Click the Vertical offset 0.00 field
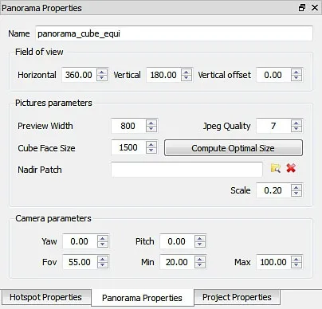This screenshot has height=309, width=322. pyautogui.click(x=273, y=75)
